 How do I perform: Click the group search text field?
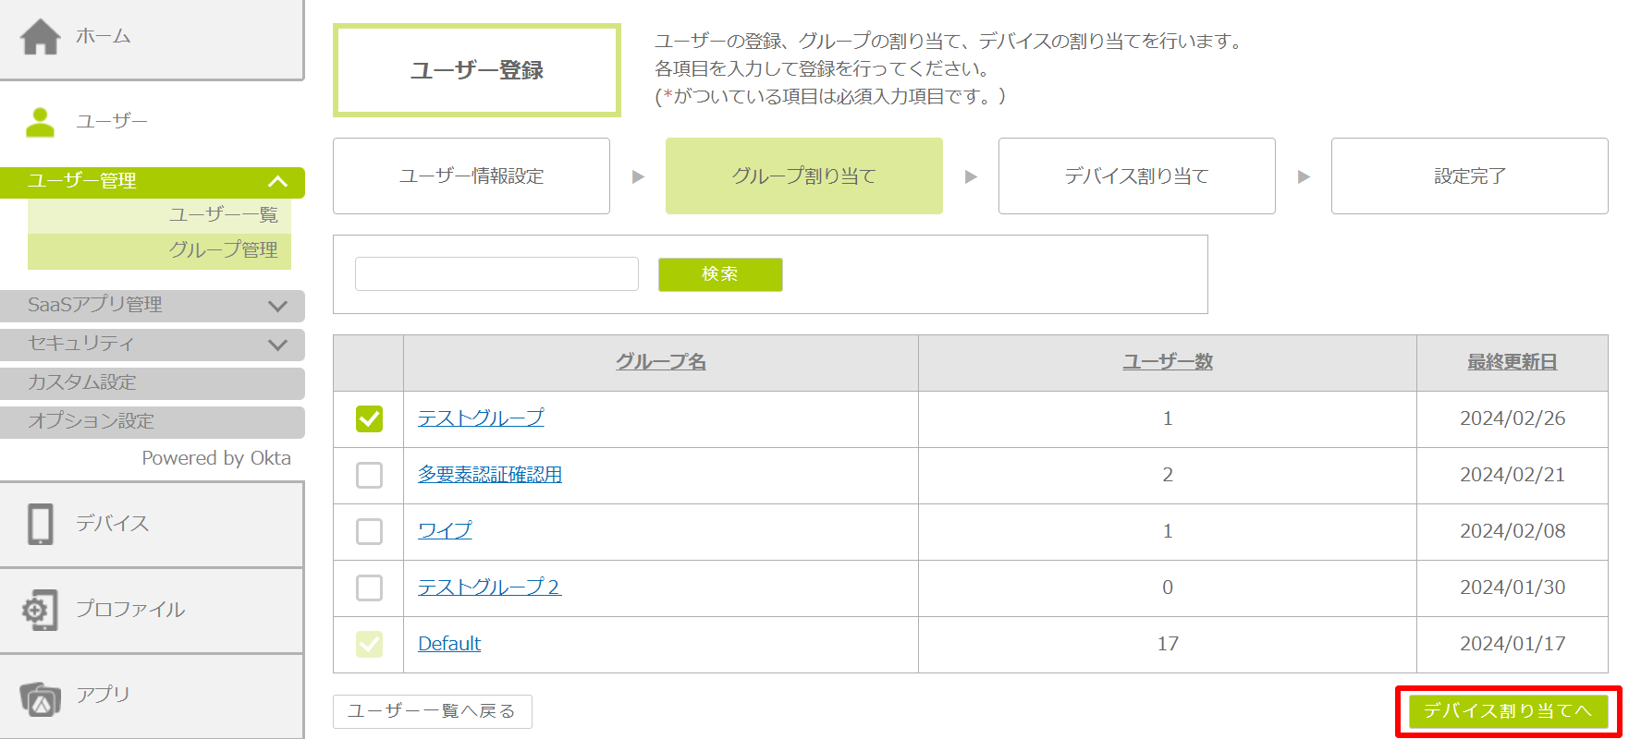coord(496,274)
